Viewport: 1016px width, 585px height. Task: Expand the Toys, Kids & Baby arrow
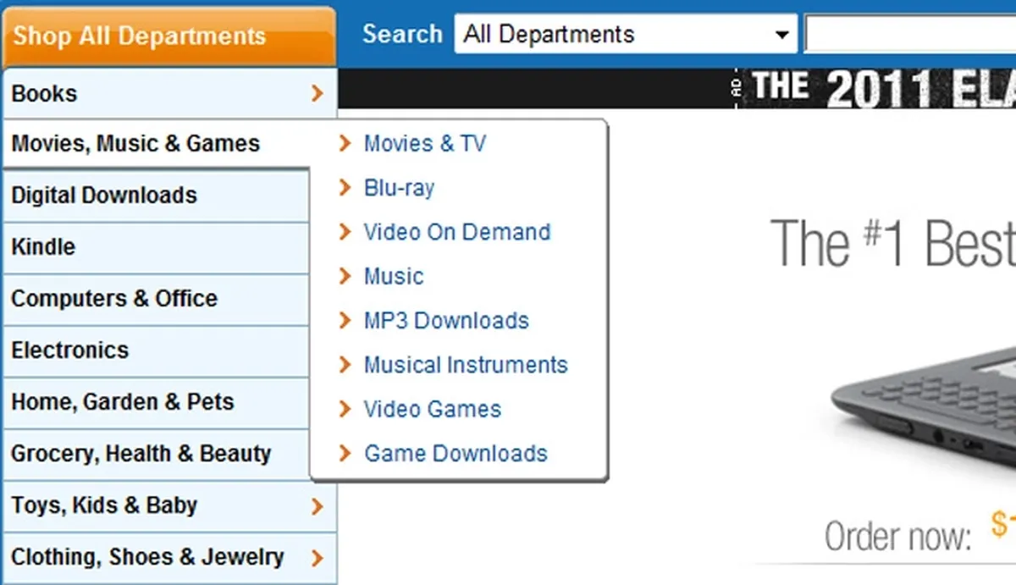pos(317,506)
